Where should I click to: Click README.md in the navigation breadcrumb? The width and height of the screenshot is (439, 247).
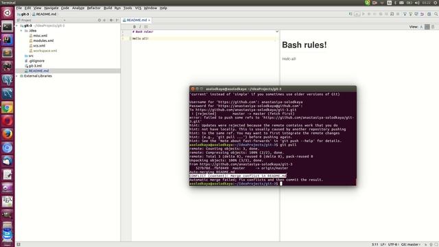pyautogui.click(x=44, y=14)
